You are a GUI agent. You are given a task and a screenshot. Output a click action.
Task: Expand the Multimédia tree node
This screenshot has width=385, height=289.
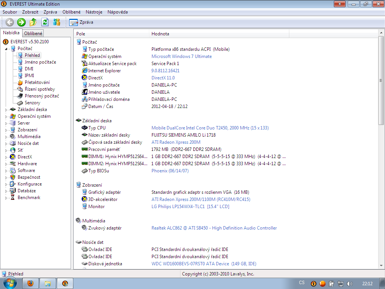point(6,137)
